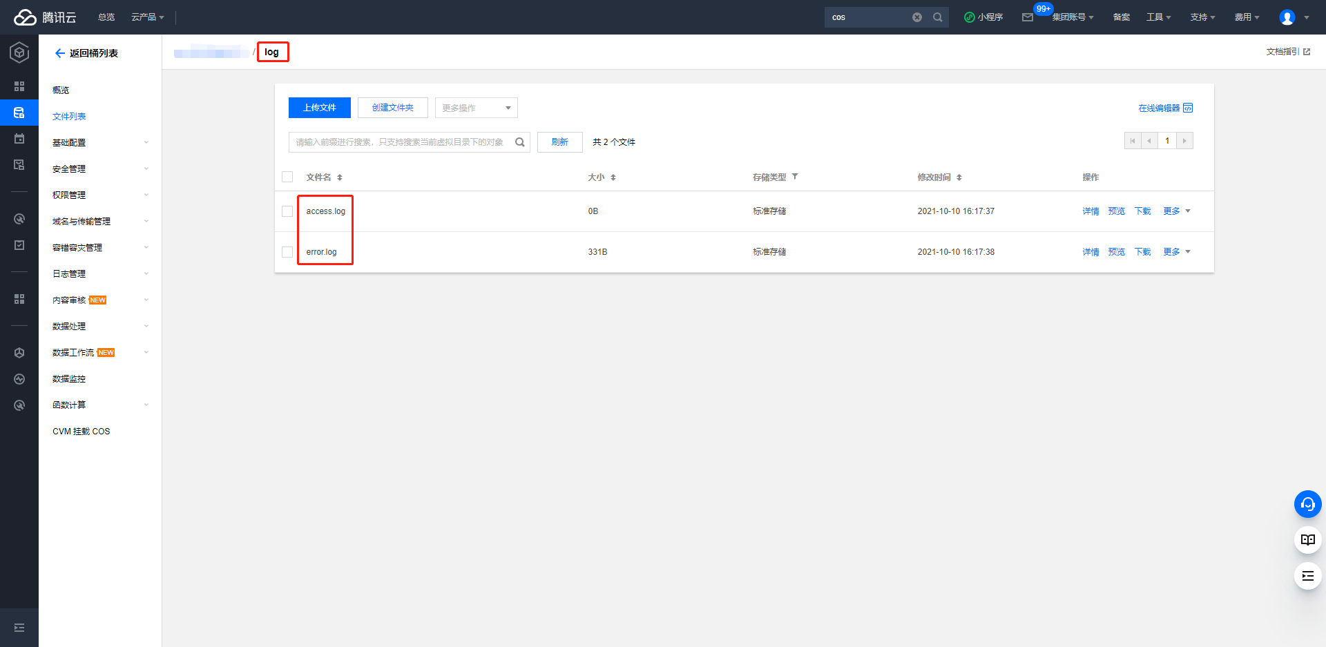
Task: Download (下载) the access.log file
Action: tap(1143, 211)
